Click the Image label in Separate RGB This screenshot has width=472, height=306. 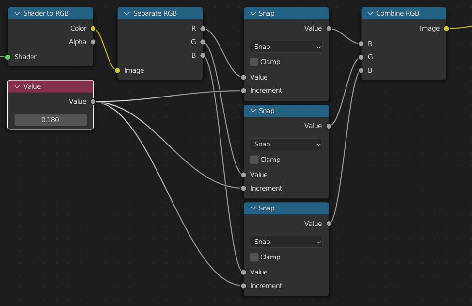coord(134,70)
